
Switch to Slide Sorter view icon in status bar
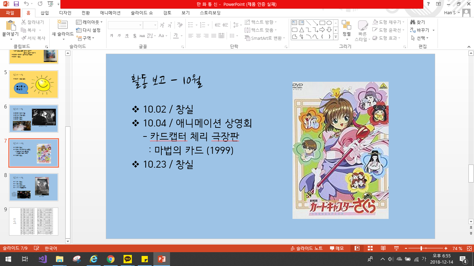pos(370,248)
